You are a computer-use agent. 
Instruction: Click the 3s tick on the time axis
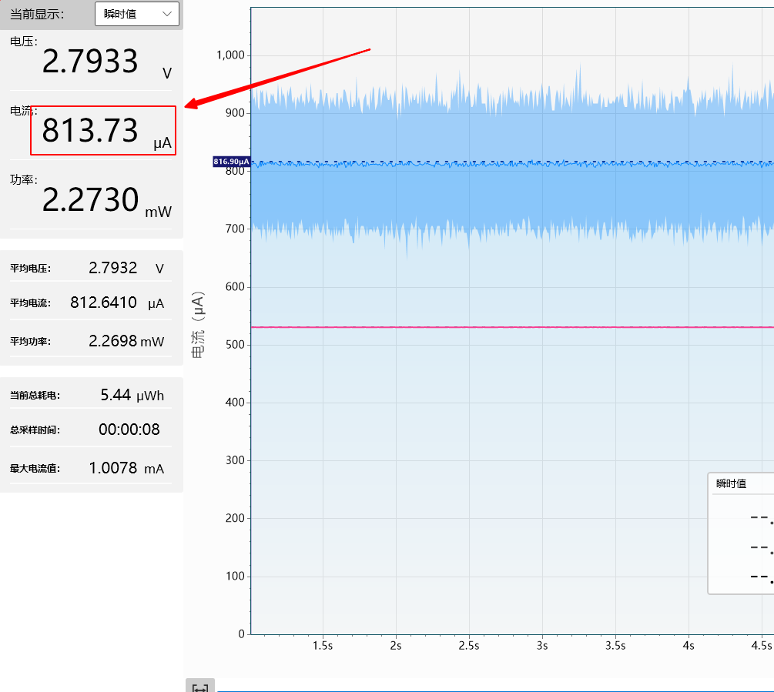point(542,646)
